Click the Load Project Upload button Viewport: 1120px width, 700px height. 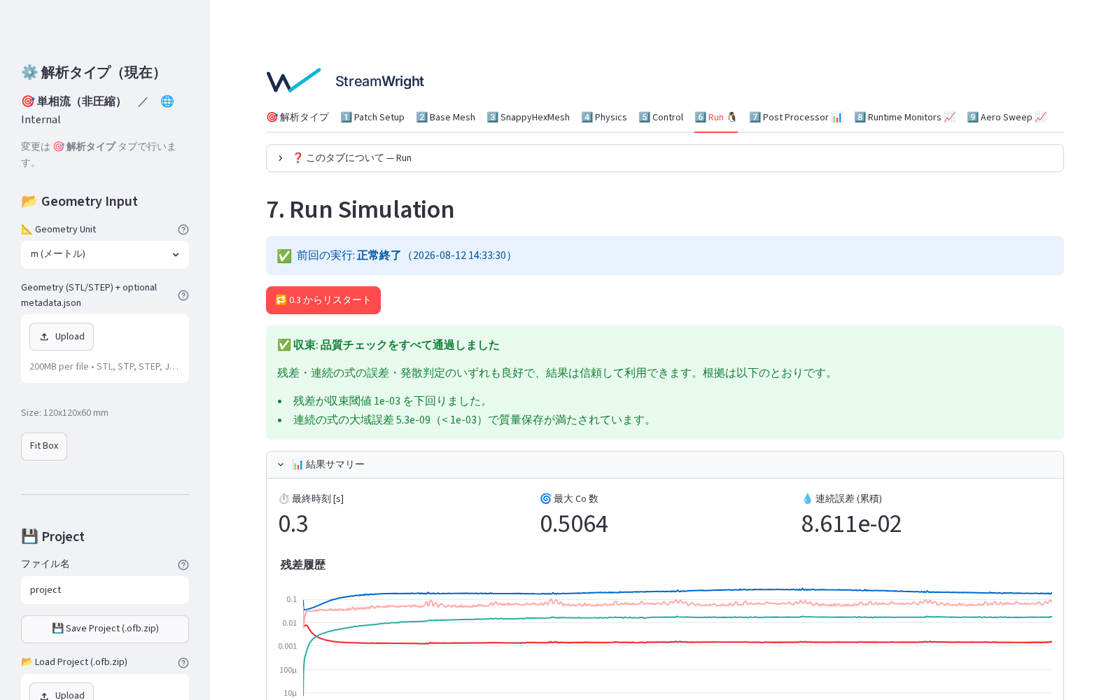62,692
